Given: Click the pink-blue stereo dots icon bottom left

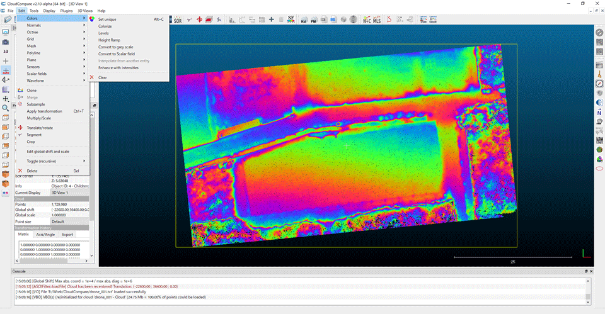Looking at the screenshot, I should (6, 193).
